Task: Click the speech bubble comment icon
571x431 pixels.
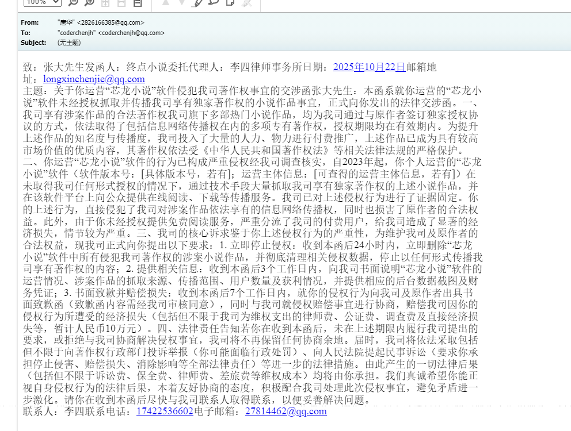Action: [x=214, y=2]
